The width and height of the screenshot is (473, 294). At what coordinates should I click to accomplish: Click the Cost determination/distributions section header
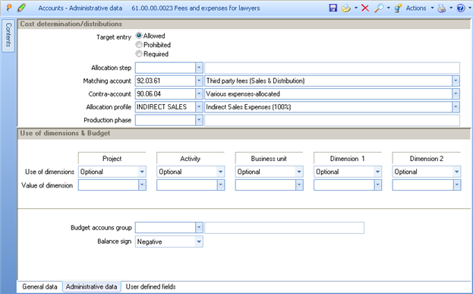[x=244, y=24]
